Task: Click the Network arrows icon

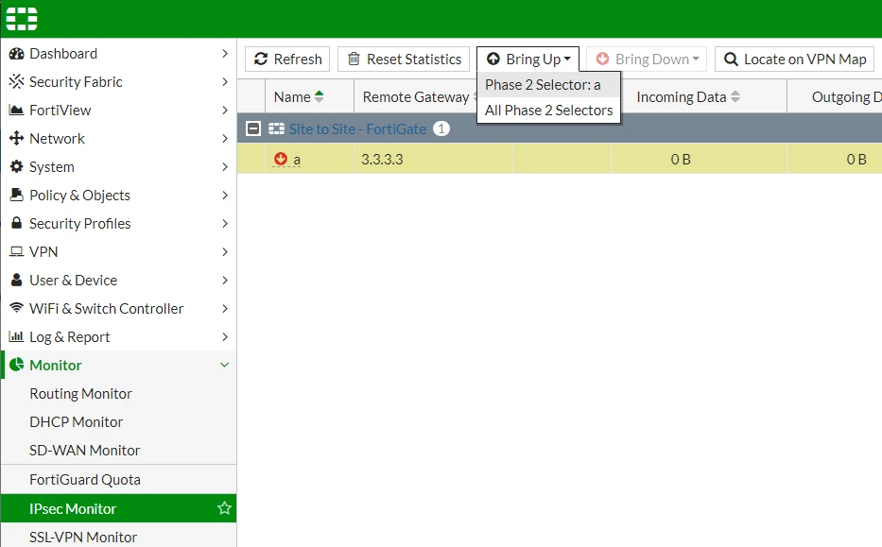Action: pyautogui.click(x=17, y=138)
